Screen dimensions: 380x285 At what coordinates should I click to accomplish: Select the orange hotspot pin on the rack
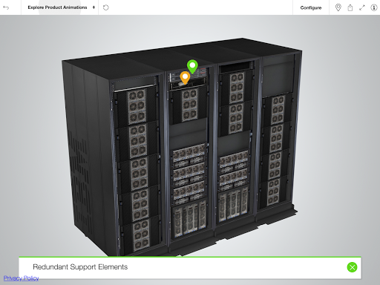pyautogui.click(x=185, y=77)
